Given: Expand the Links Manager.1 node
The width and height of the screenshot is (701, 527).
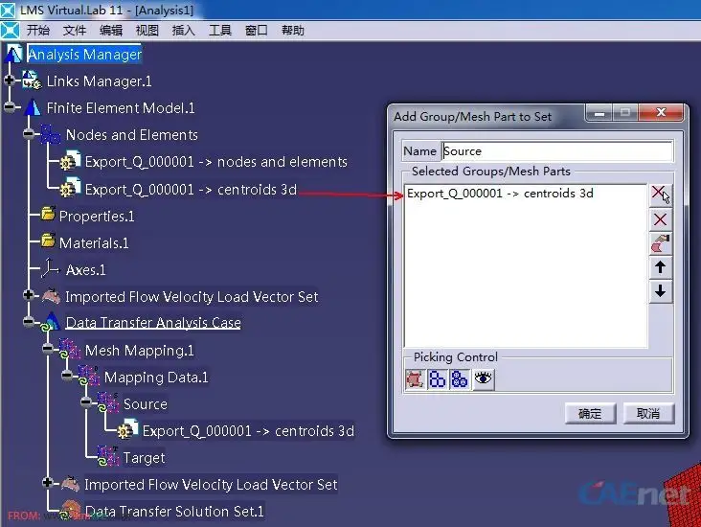Looking at the screenshot, I should point(9,80).
